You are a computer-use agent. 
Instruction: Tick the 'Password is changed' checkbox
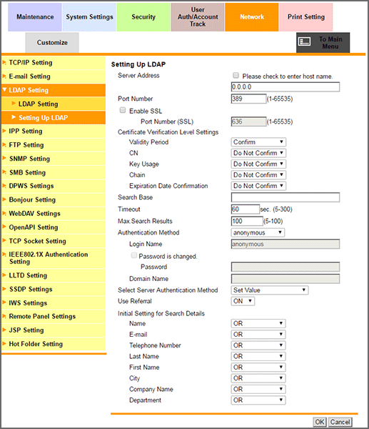(134, 255)
